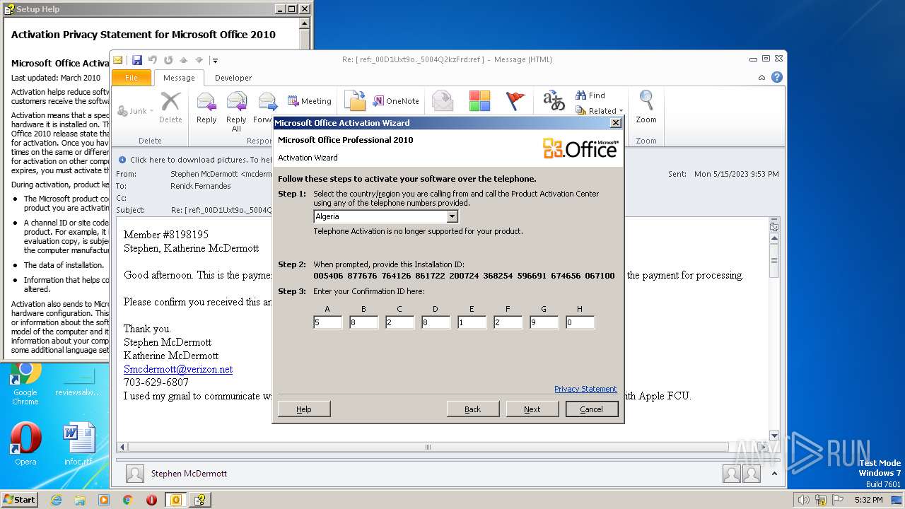Switch to the Developer ribbon tab
The height and width of the screenshot is (509, 905).
point(233,78)
